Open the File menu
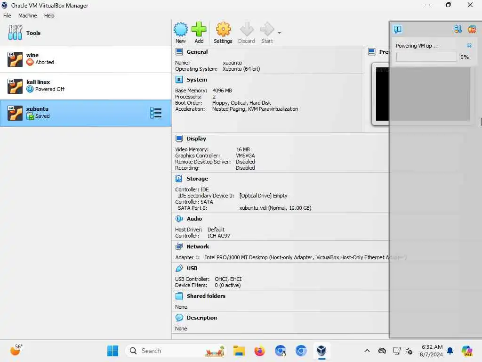 7,16
